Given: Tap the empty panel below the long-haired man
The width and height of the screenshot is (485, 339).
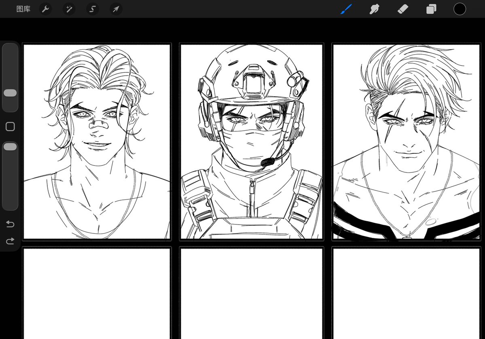Looking at the screenshot, I should (x=97, y=294).
